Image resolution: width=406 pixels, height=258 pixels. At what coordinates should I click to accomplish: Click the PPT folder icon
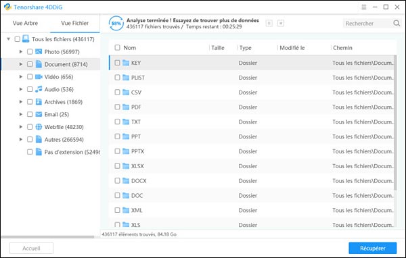point(126,136)
